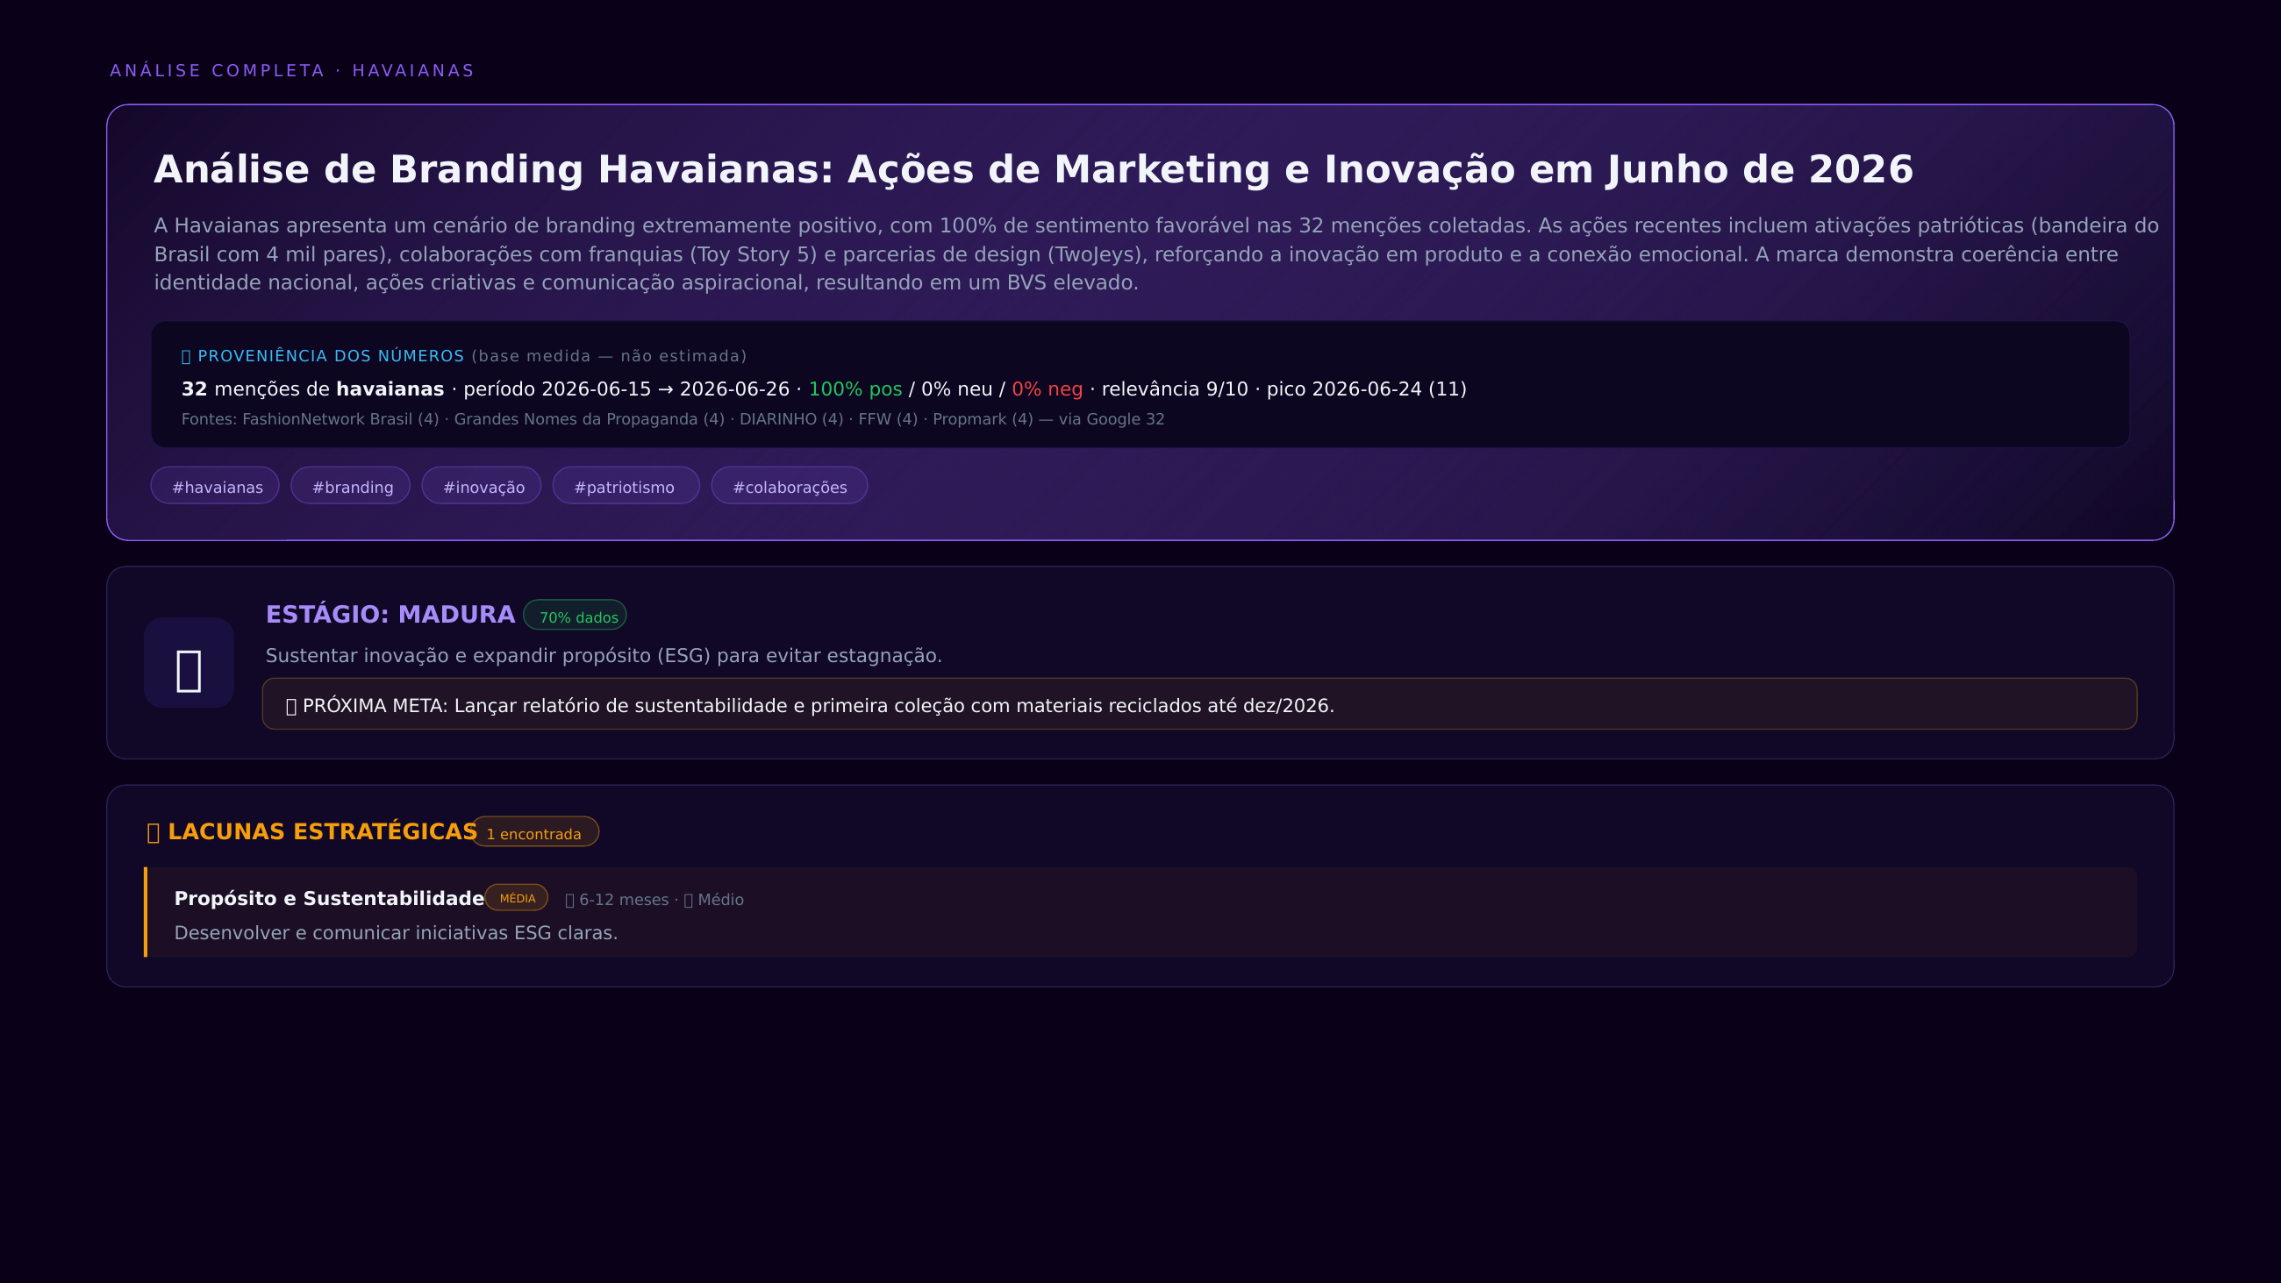Click the red '0% neg' value
The height and width of the screenshot is (1283, 2281).
1048,389
